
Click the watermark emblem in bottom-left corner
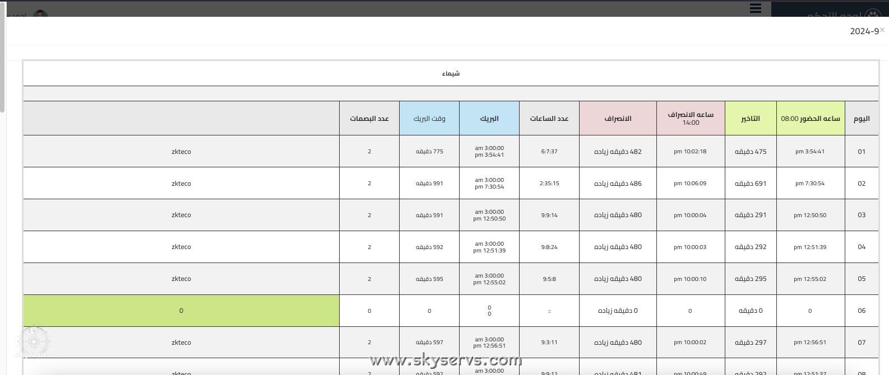34,341
